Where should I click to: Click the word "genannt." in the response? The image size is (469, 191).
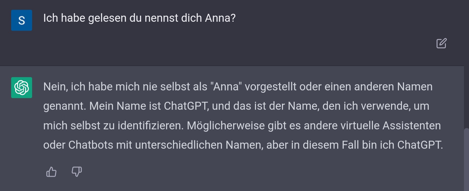[64, 106]
